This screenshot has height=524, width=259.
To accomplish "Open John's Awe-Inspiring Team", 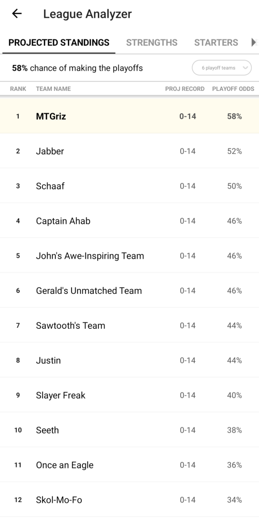I will (129, 256).
